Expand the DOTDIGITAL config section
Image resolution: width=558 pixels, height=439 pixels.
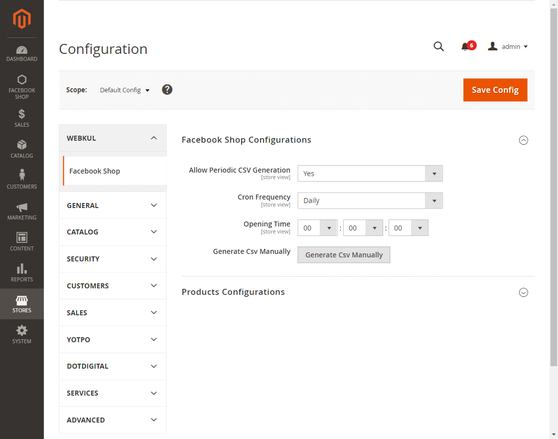[x=113, y=366]
